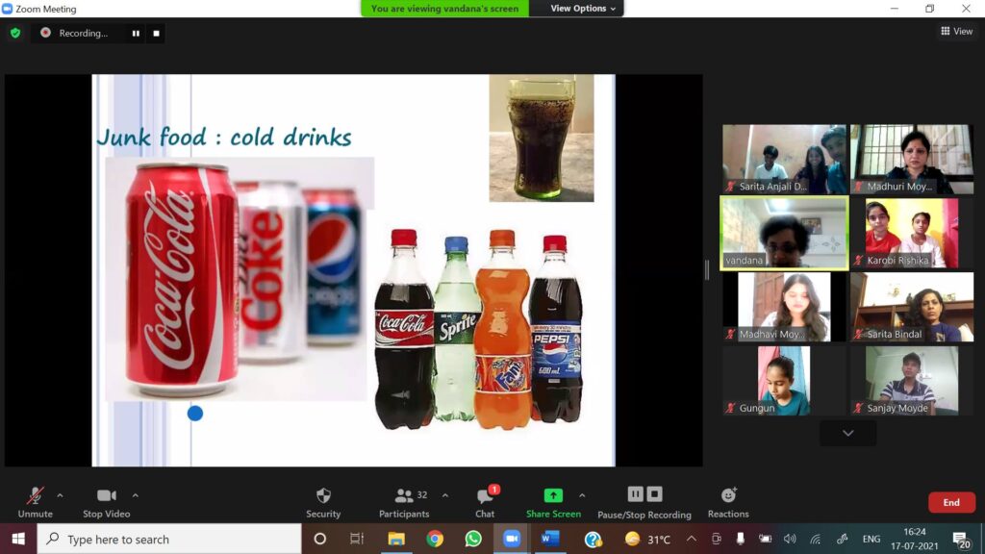Expand participants options arrow
The height and width of the screenshot is (554, 985).
444,495
